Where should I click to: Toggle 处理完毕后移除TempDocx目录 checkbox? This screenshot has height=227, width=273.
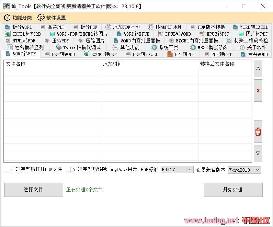point(68,169)
